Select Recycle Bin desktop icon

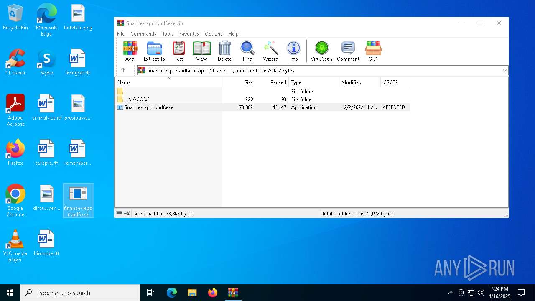[15, 17]
